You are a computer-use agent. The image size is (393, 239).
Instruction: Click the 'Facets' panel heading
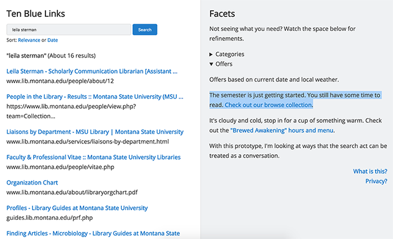222,13
